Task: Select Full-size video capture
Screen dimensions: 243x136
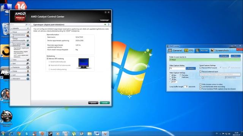Action: tap(180, 75)
